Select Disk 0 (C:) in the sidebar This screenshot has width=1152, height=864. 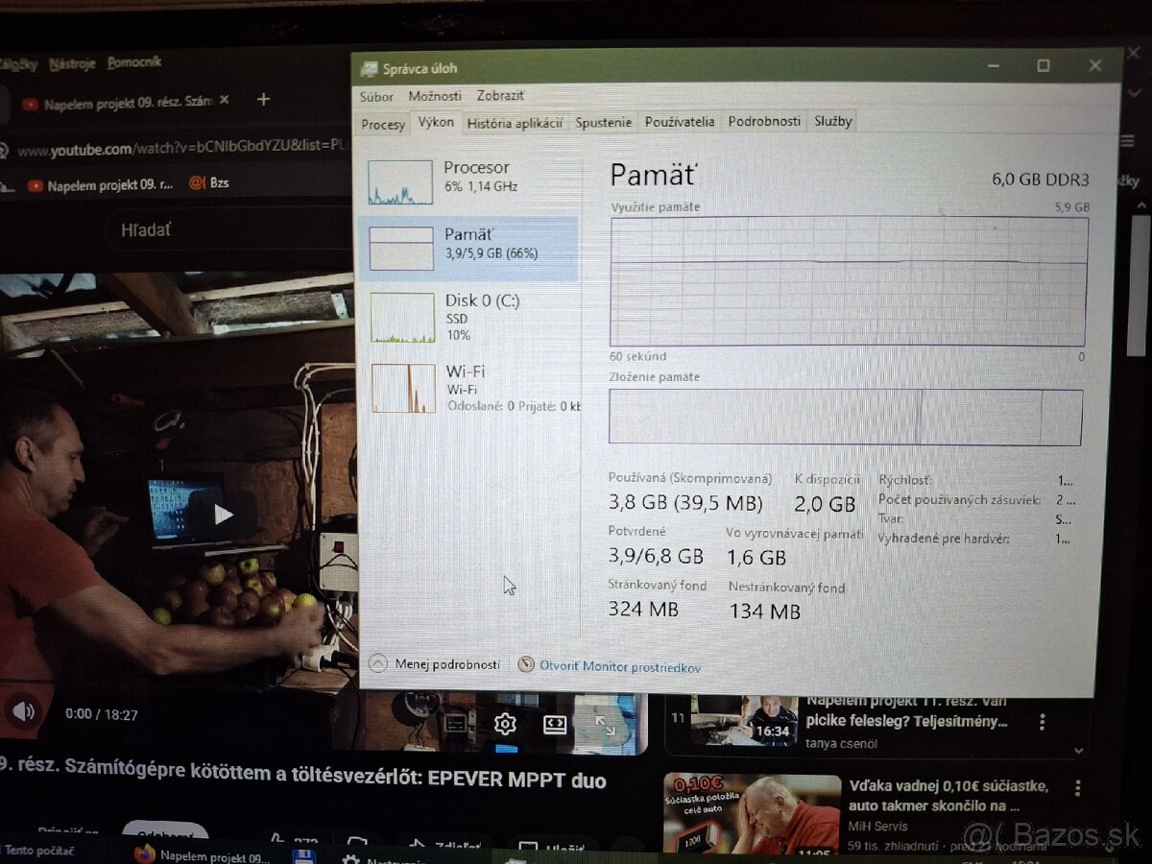click(468, 317)
